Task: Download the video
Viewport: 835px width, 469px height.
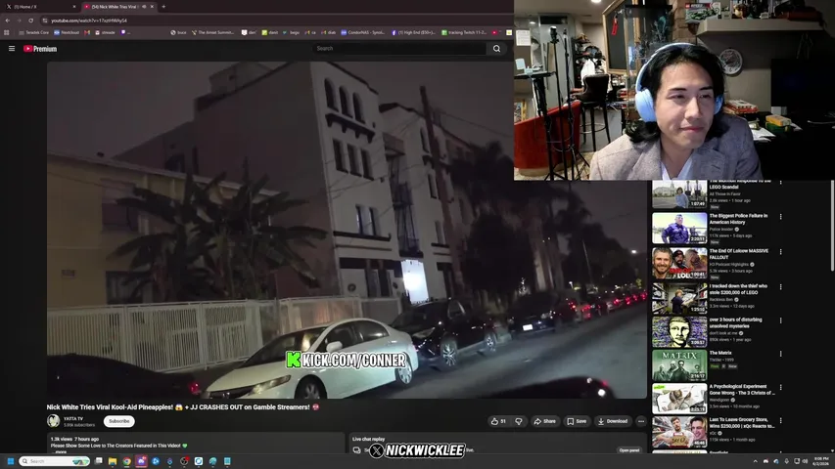Action: point(613,421)
